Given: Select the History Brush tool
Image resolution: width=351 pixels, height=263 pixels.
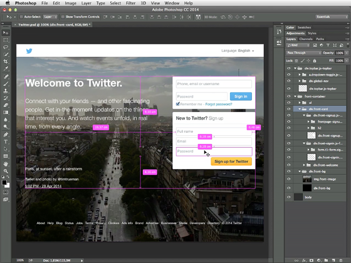Looking at the screenshot, I should (6, 98).
